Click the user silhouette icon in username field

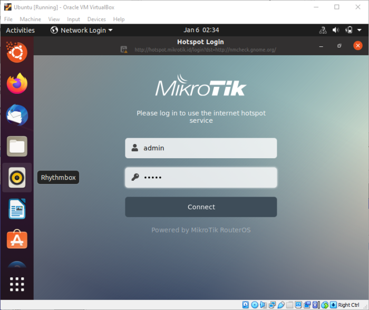(x=135, y=148)
